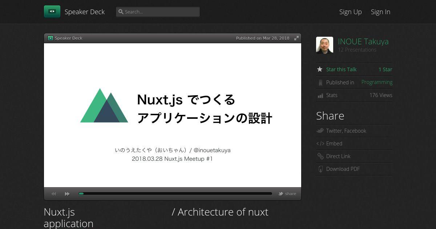Click the embed code brackets icon

pos(320,144)
